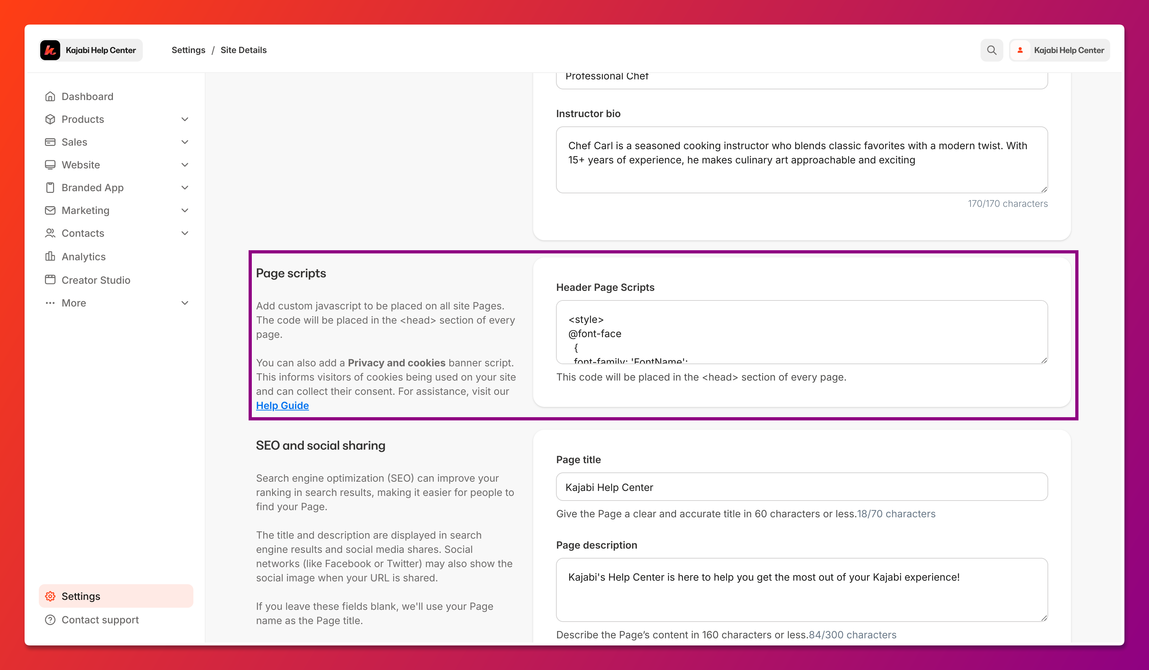This screenshot has width=1149, height=670.
Task: Click the Kajabi logo icon
Action: coord(50,50)
